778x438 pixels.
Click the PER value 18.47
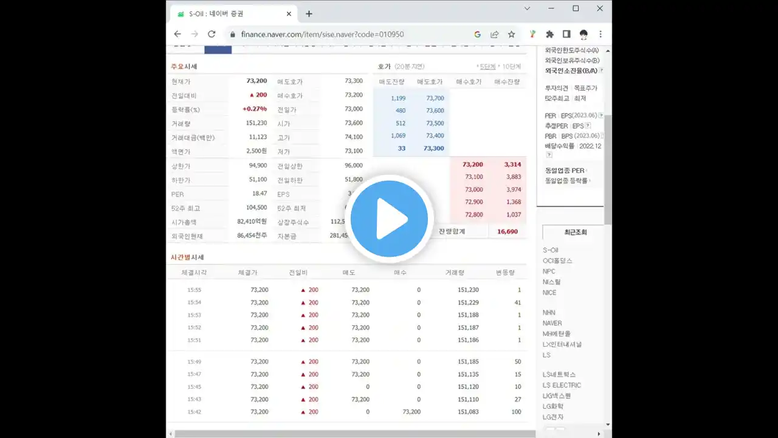pos(260,193)
